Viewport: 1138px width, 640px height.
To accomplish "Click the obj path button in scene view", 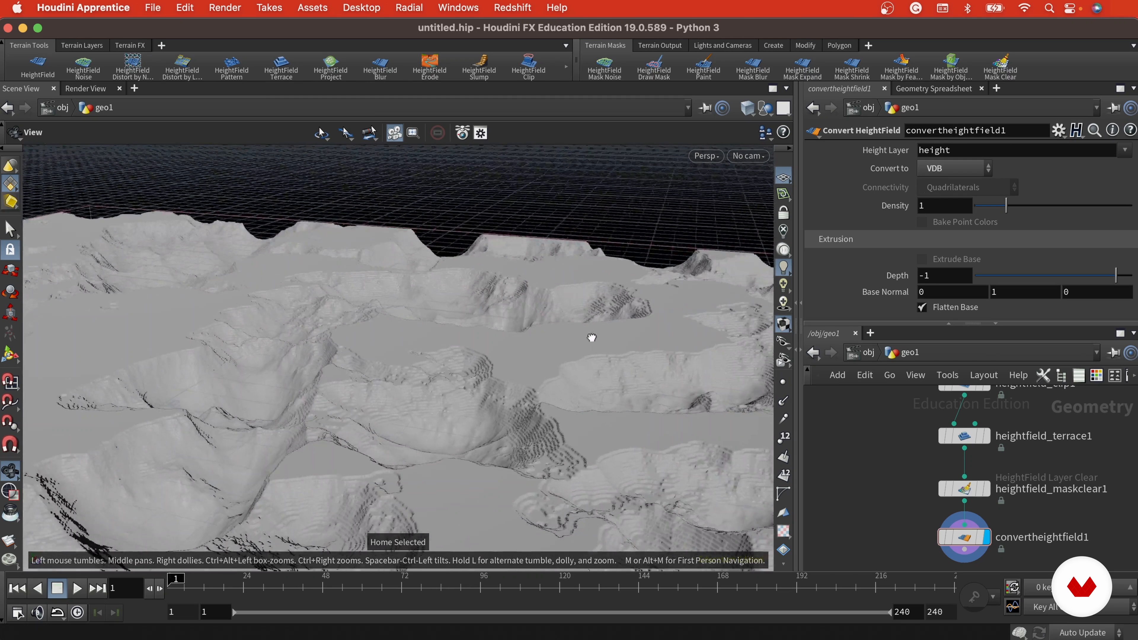I will [55, 107].
